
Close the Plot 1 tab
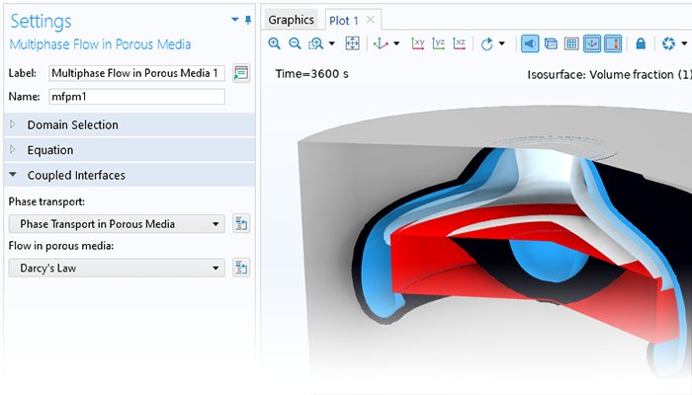371,20
